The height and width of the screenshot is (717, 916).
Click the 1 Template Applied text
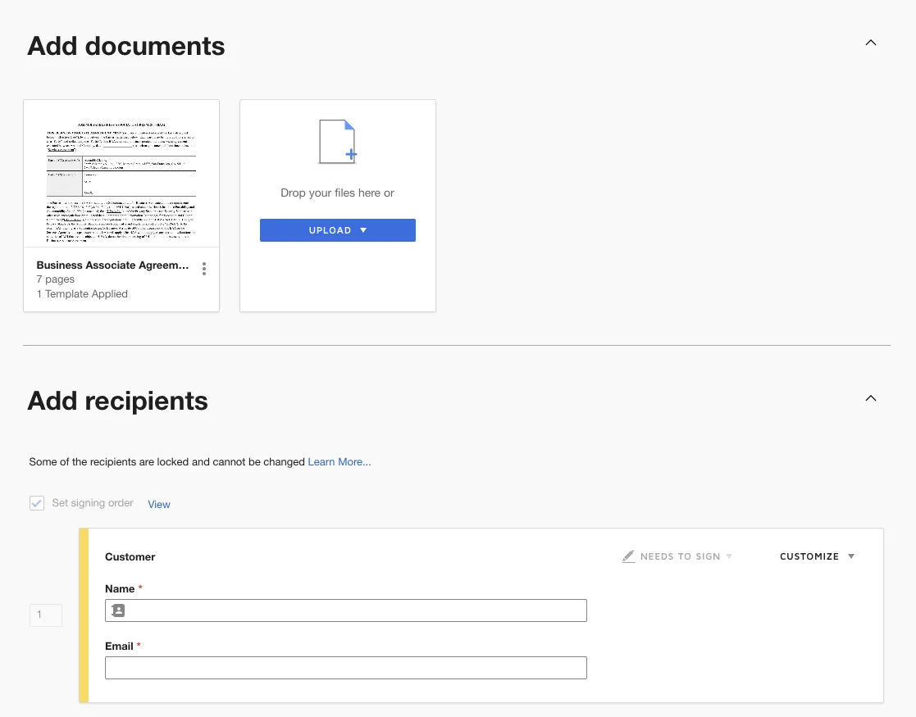point(82,294)
